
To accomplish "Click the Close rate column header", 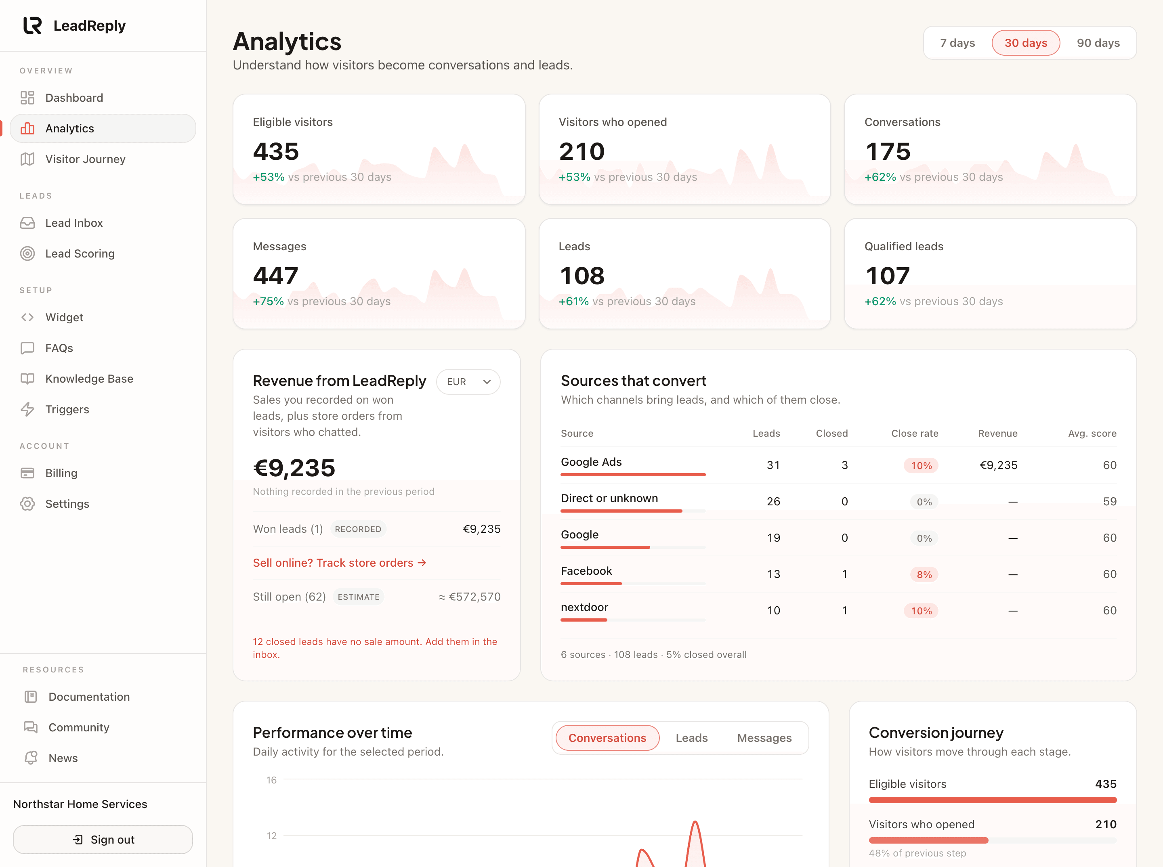I will 914,433.
